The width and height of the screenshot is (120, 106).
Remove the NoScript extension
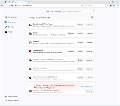click(89, 69)
